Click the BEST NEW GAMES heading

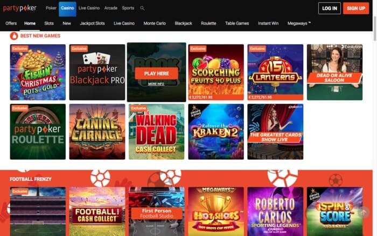(x=40, y=36)
